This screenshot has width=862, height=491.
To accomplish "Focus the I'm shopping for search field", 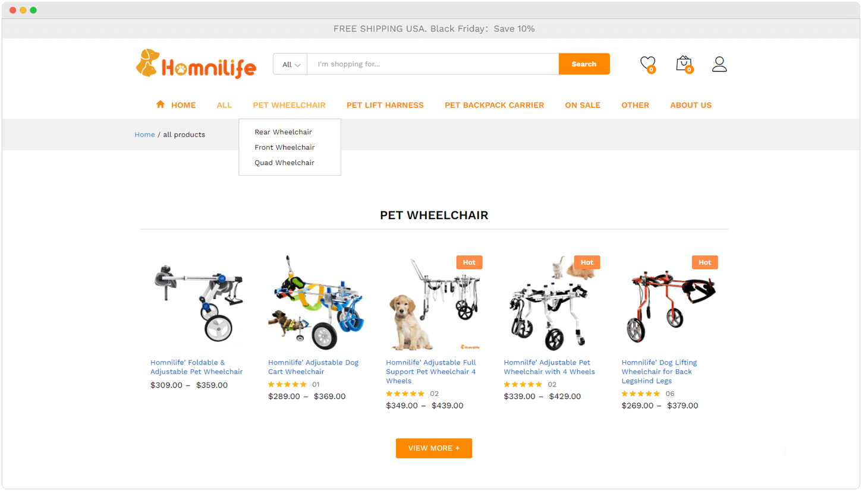I will [x=433, y=64].
